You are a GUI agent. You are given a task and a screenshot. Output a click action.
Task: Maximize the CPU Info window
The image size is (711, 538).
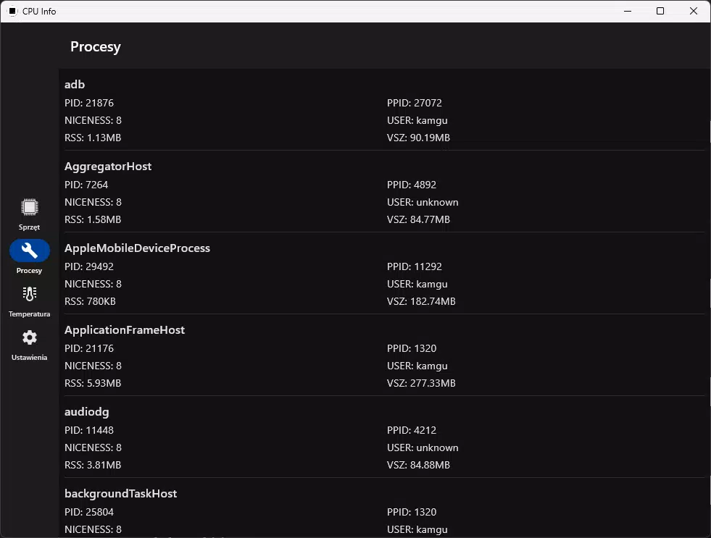click(x=660, y=11)
